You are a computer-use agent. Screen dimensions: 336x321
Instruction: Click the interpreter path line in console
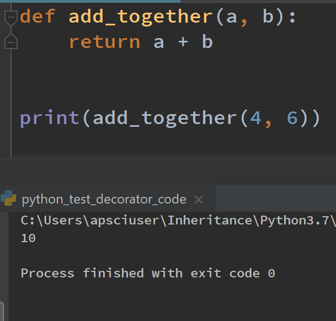coord(178,221)
